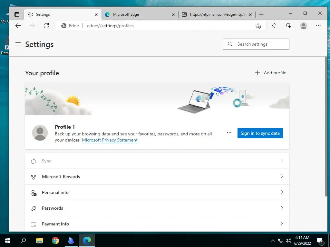Click in the Search settings field
Image resolution: width=330 pixels, height=247 pixels.
(x=256, y=44)
